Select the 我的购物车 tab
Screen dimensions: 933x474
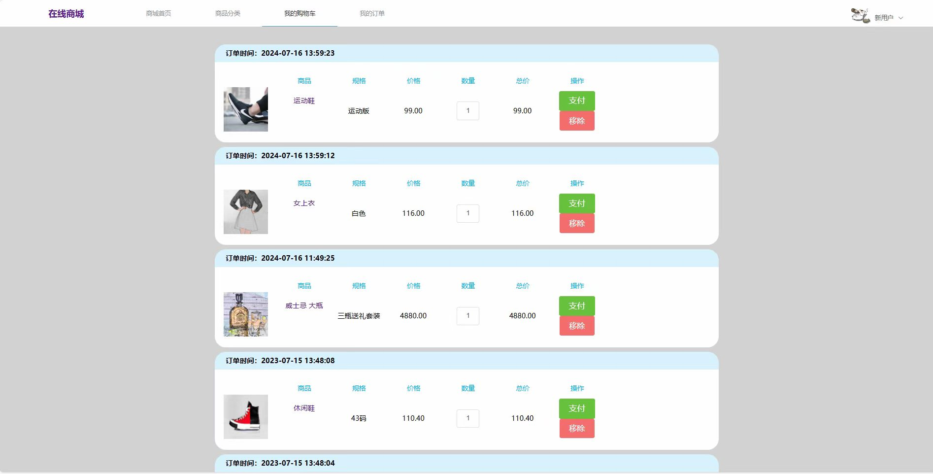click(300, 13)
